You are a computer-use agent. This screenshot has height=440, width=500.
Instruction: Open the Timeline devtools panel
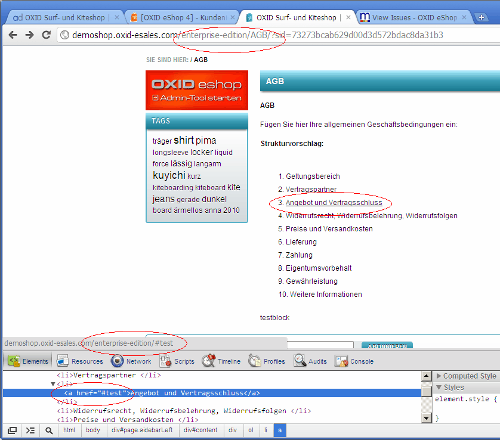pos(221,361)
